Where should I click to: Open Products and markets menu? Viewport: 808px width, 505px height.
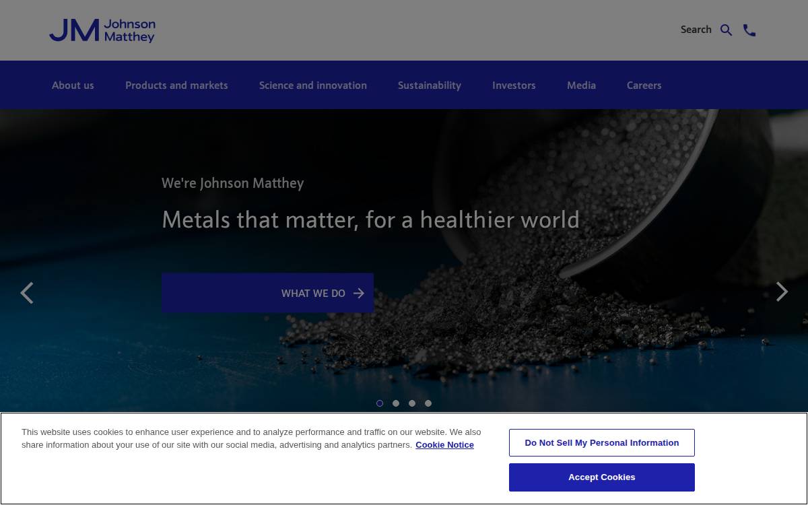click(176, 86)
